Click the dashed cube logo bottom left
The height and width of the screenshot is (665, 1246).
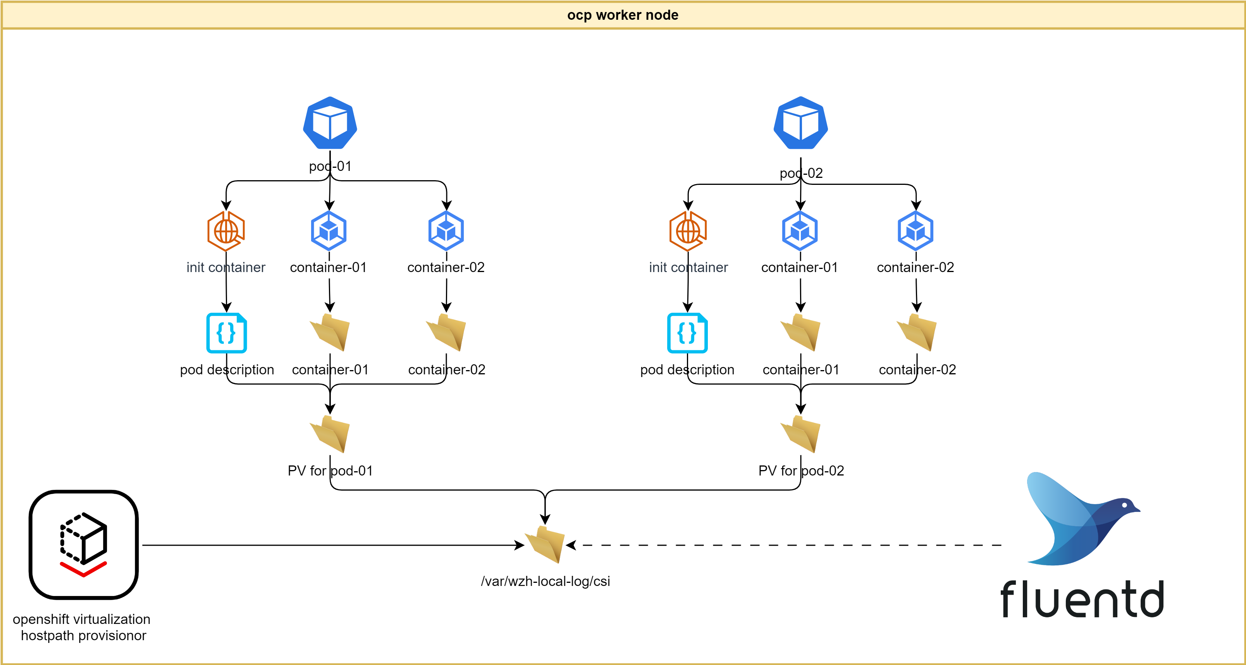pyautogui.click(x=84, y=544)
